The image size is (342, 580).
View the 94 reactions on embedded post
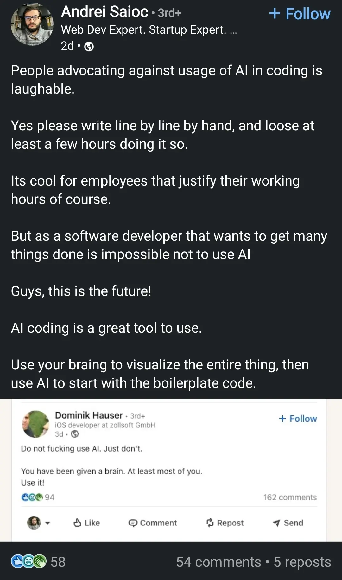tap(38, 497)
